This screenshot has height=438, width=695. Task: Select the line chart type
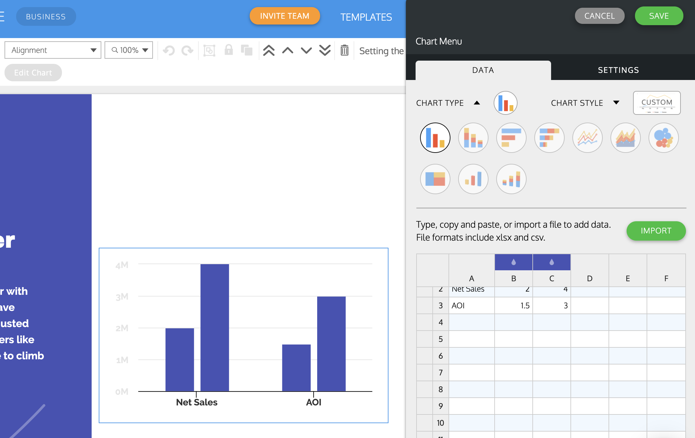[587, 138]
